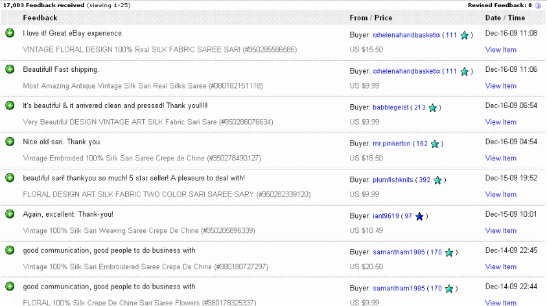Visit plumfishknits buyer profile
This screenshot has height=306, width=547.
(x=393, y=180)
